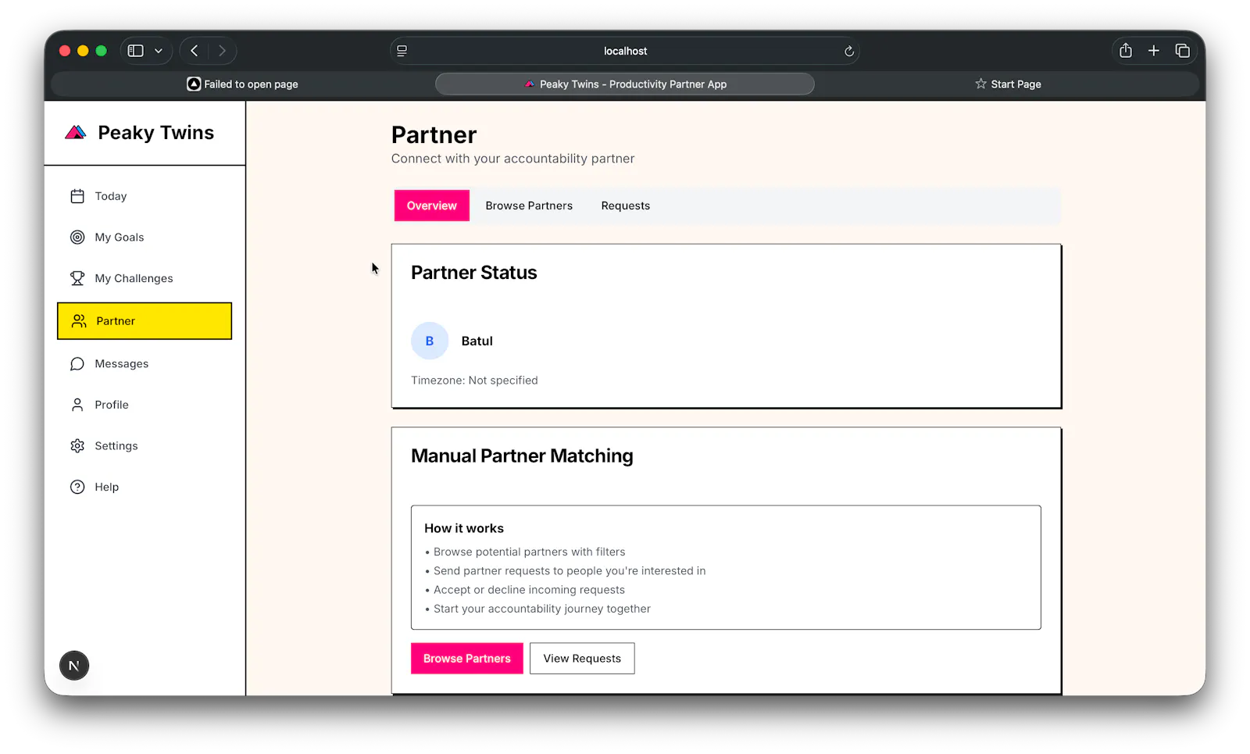Open My Goals in the sidebar
Screen dimensions: 1250x754
[145, 238]
